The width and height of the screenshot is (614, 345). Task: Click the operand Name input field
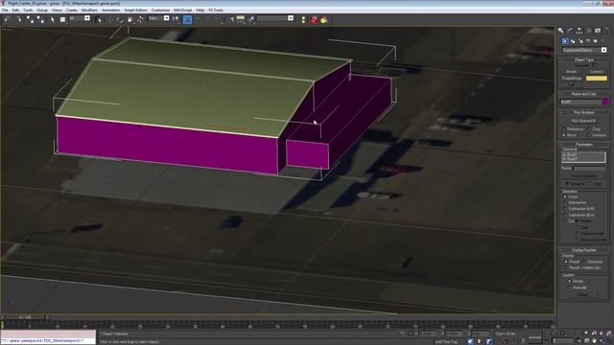point(589,169)
